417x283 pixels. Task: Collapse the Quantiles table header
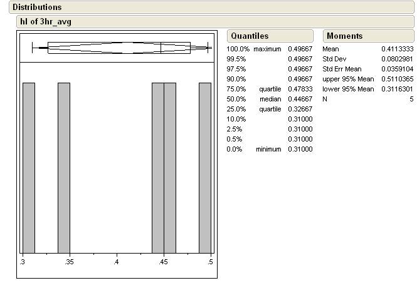(249, 36)
